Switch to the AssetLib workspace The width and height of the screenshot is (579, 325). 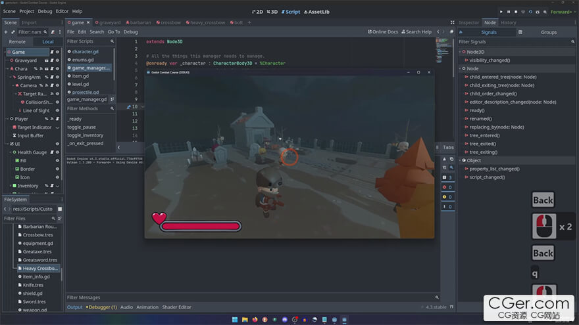(x=316, y=12)
